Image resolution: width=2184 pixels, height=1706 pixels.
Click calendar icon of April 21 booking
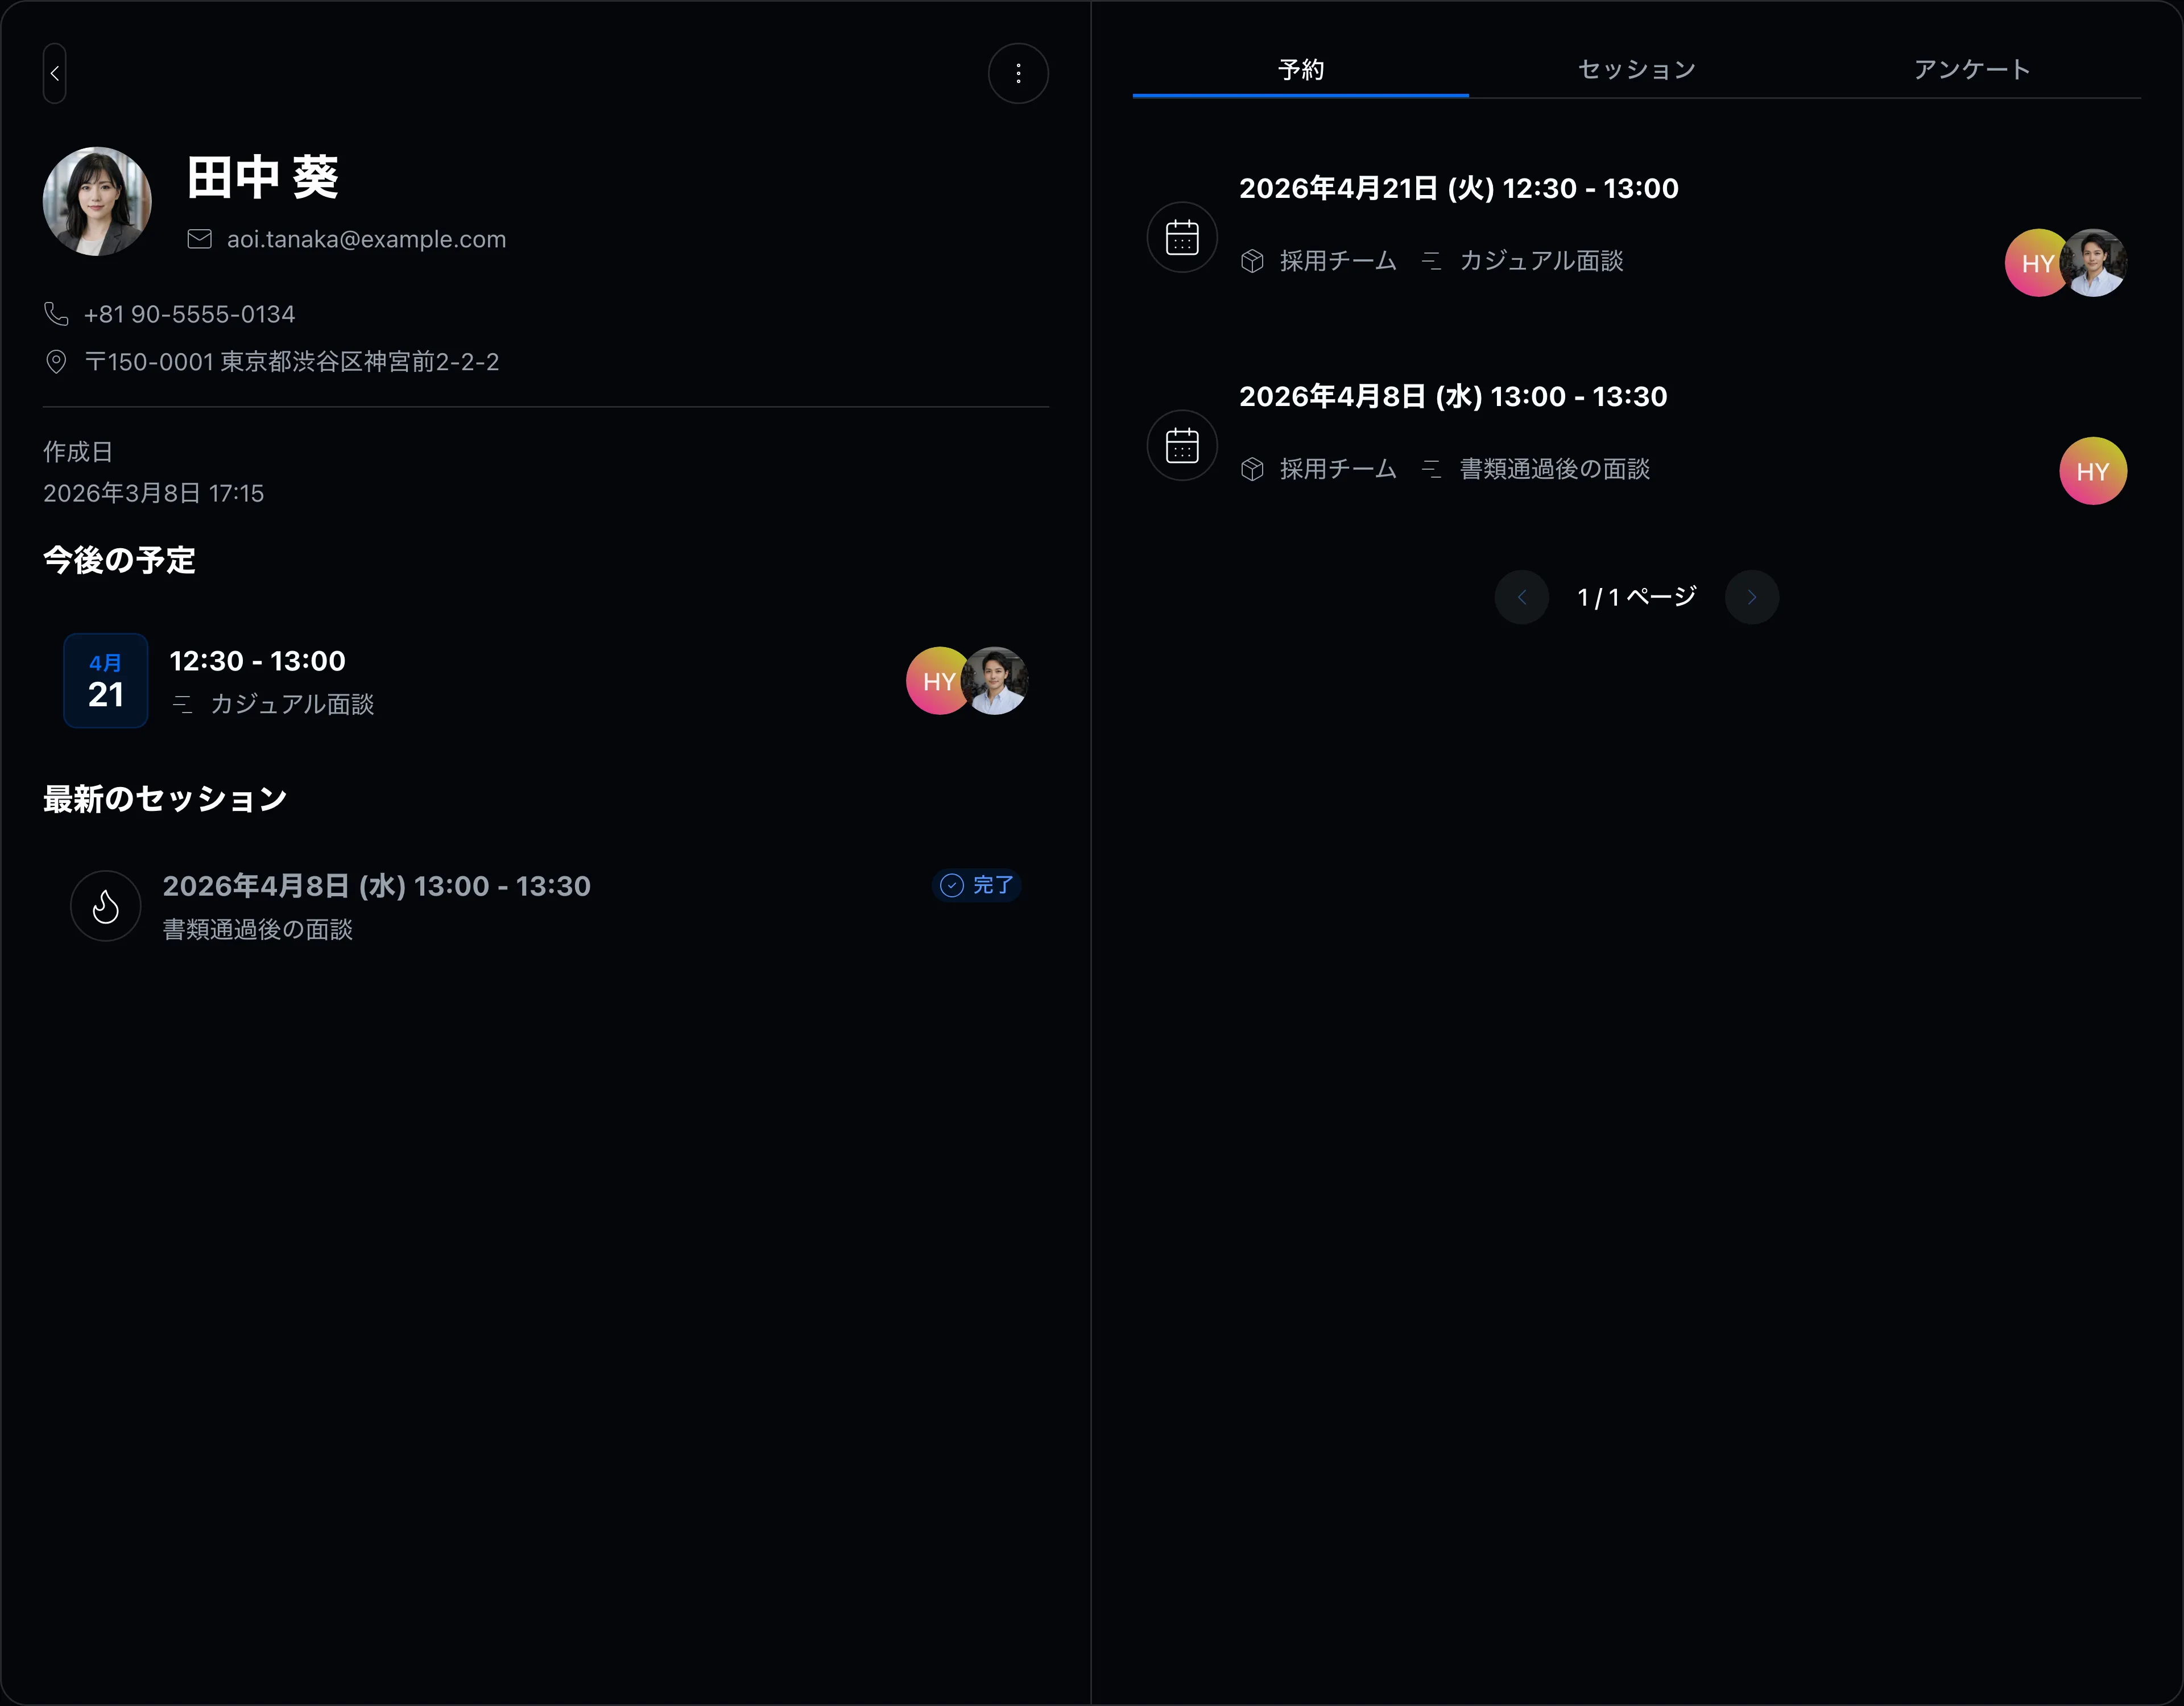point(1182,237)
